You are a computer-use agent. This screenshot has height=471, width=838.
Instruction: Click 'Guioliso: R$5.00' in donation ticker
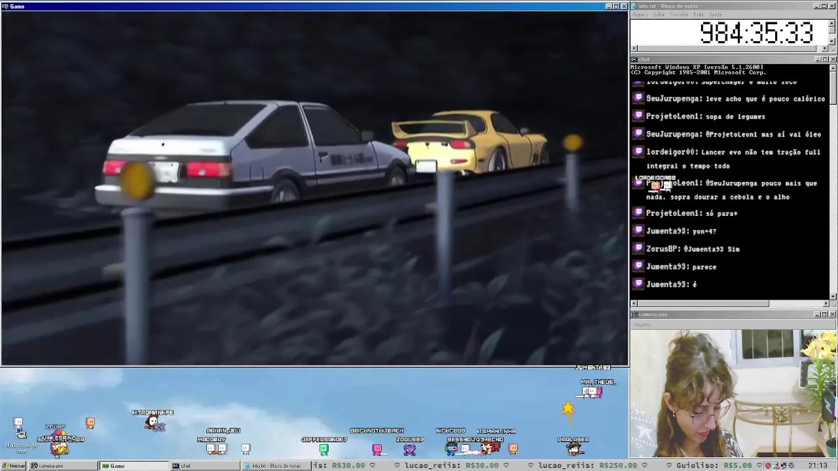coord(714,466)
